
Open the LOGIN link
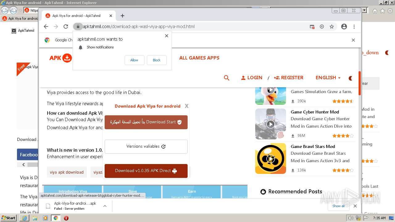click(x=252, y=78)
